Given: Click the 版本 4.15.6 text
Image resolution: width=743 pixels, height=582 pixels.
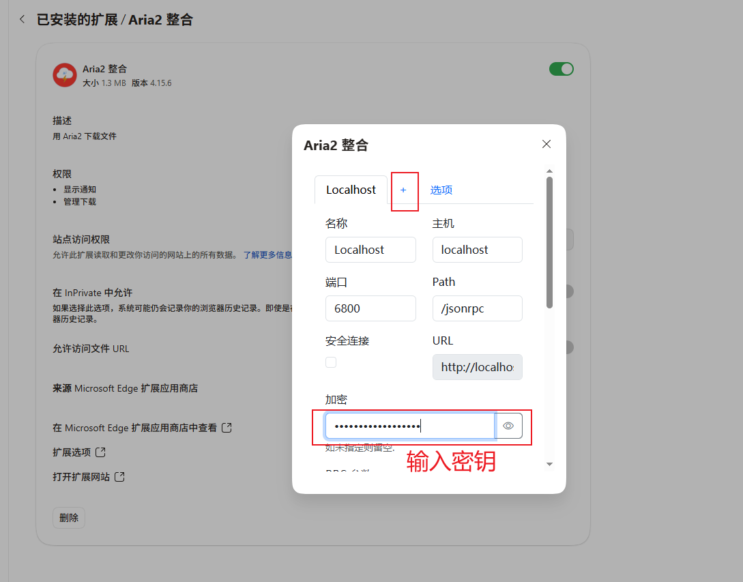Looking at the screenshot, I should [x=151, y=83].
